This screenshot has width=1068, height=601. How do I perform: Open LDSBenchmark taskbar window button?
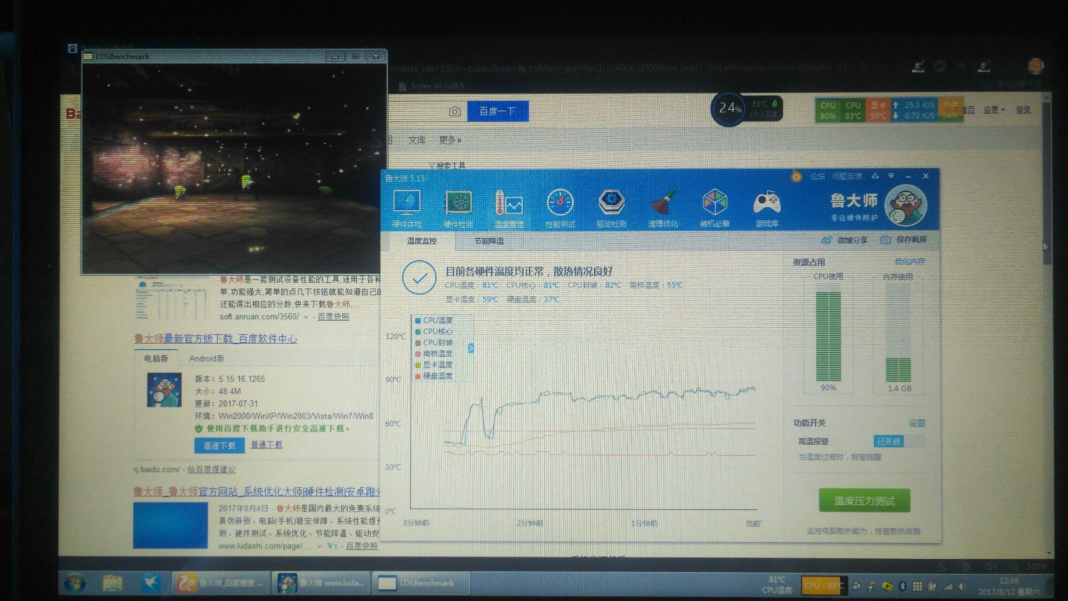(420, 583)
